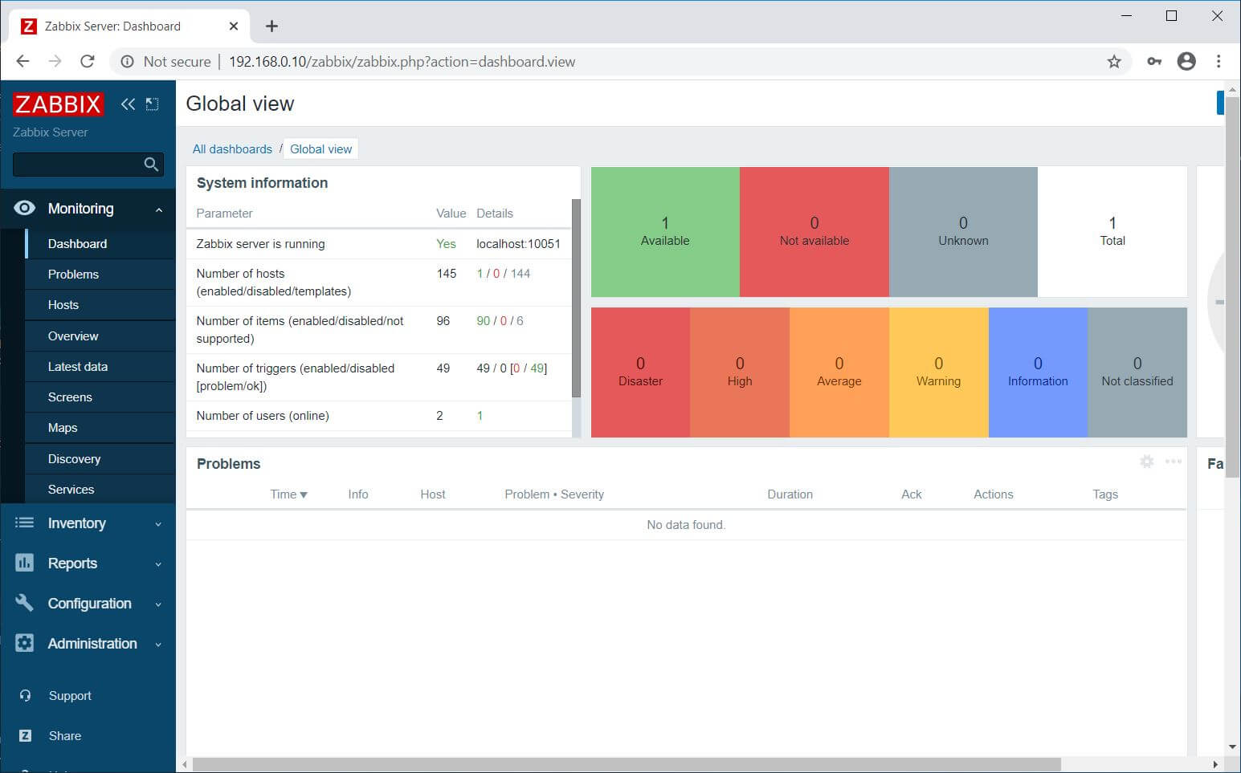
Task: Bookmark page with star icon
Action: [x=1114, y=62]
